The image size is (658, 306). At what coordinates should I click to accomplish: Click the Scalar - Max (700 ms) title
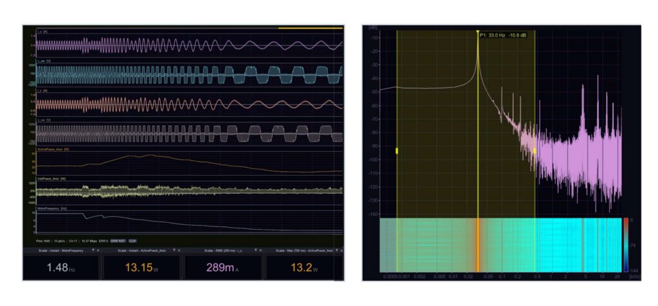[x=305, y=250]
